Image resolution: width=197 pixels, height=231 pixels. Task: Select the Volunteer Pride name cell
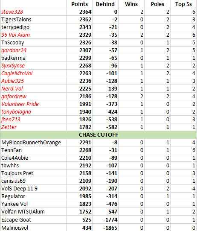33,104
